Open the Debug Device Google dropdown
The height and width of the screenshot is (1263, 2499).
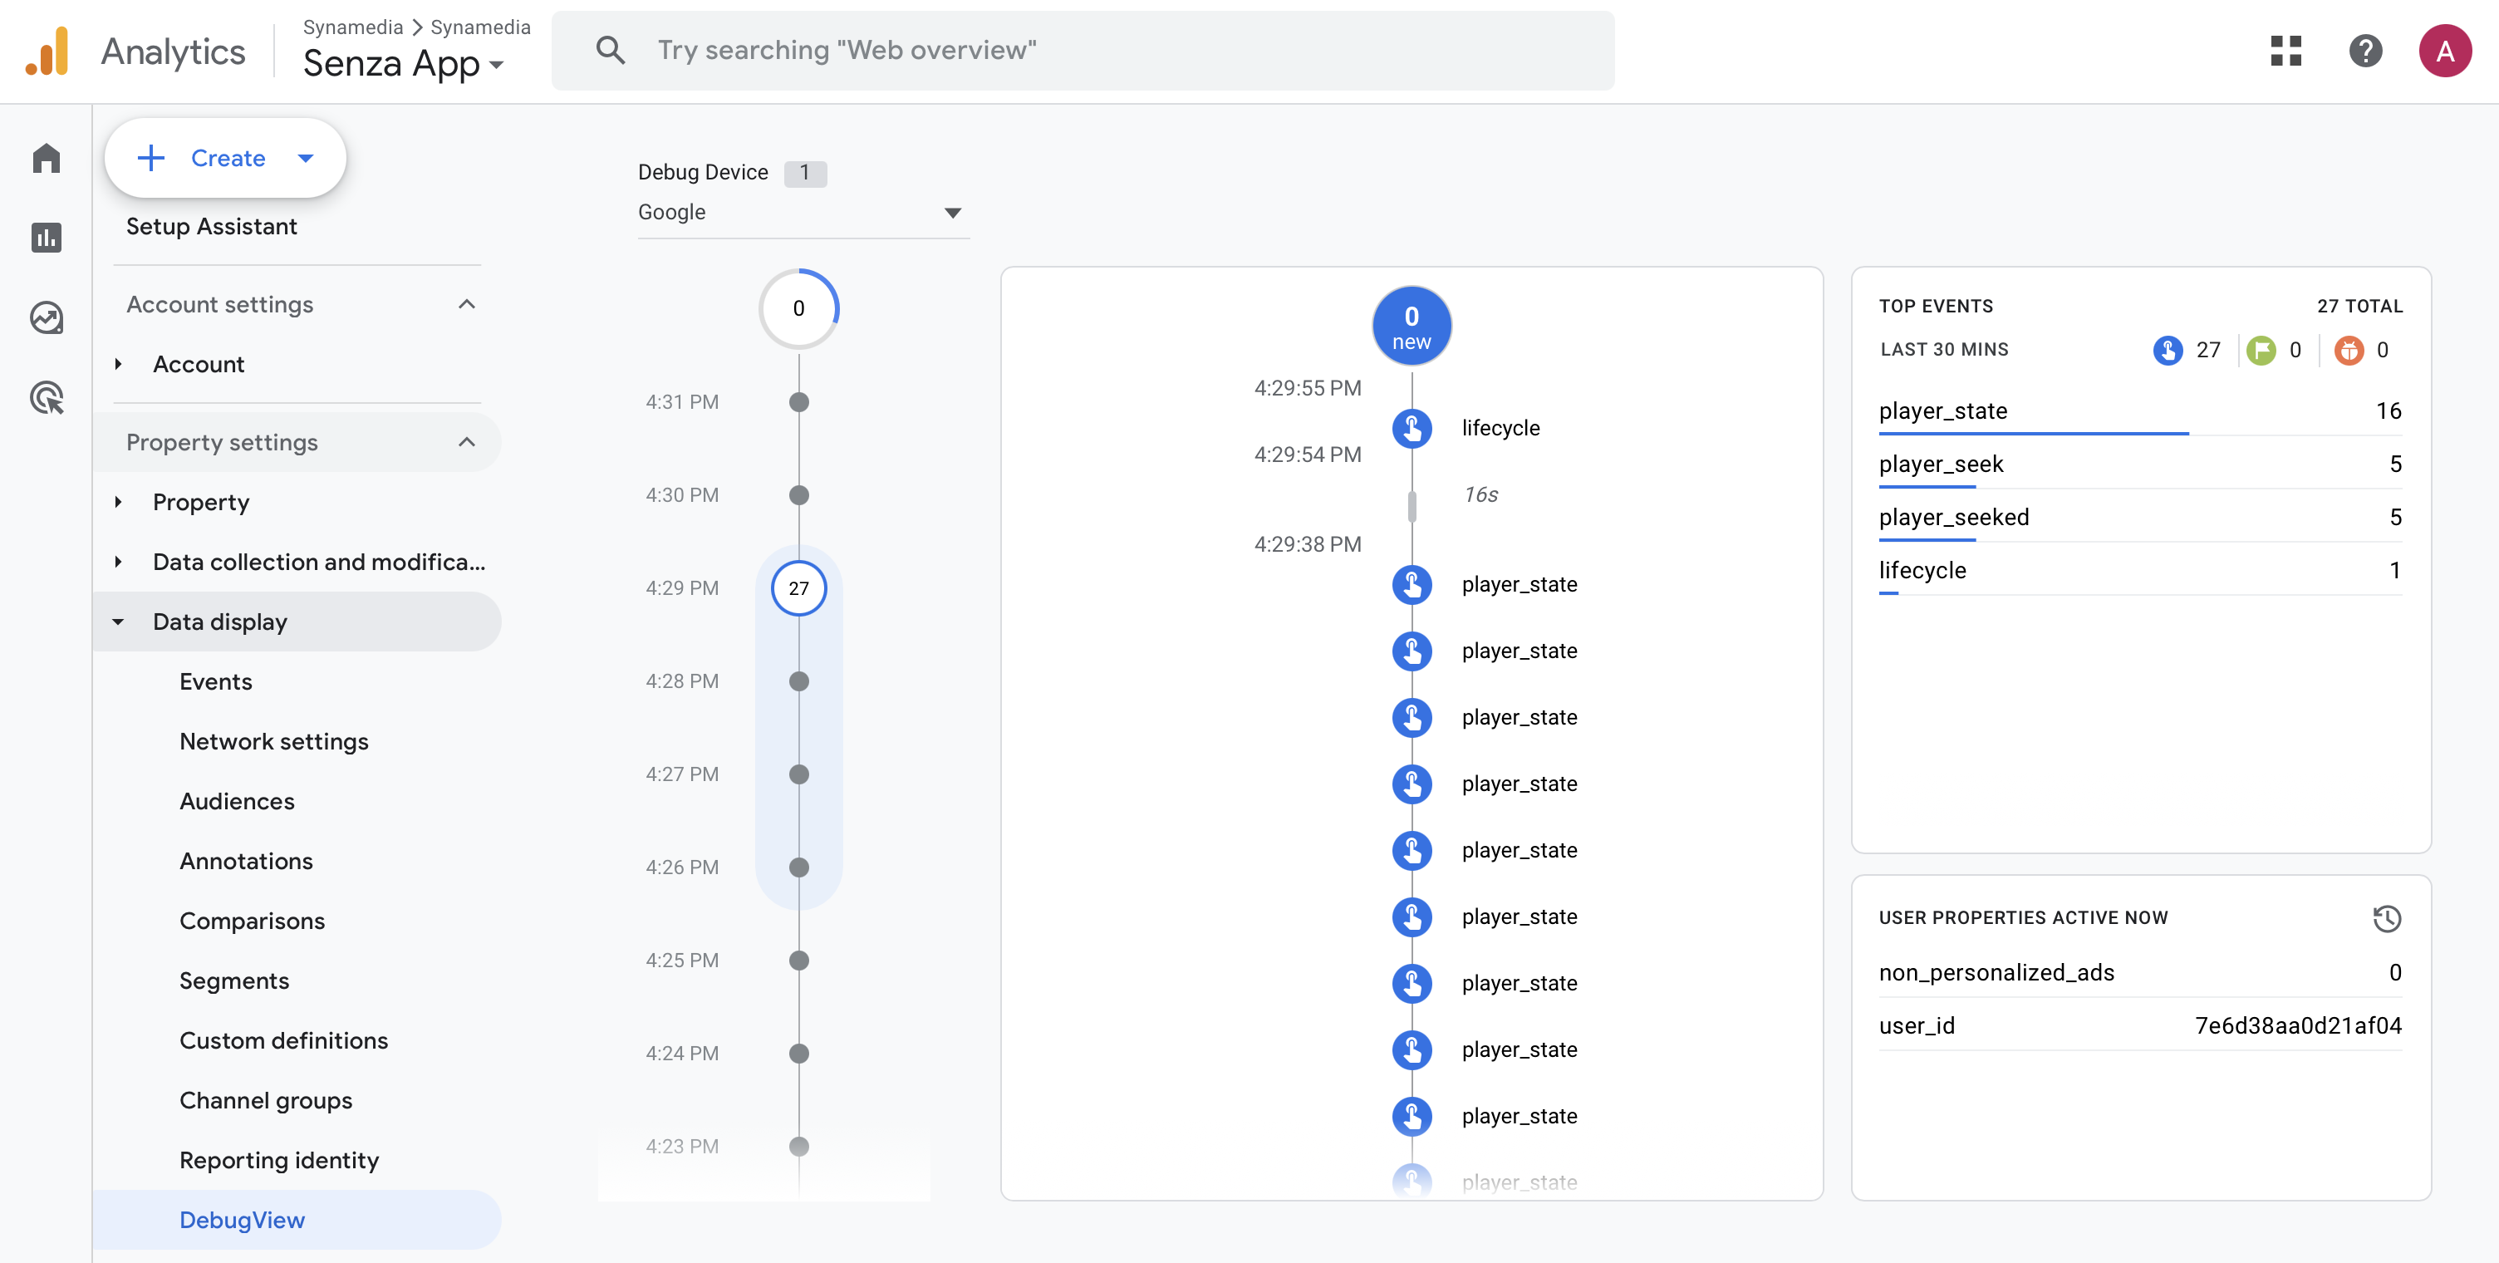pos(802,213)
